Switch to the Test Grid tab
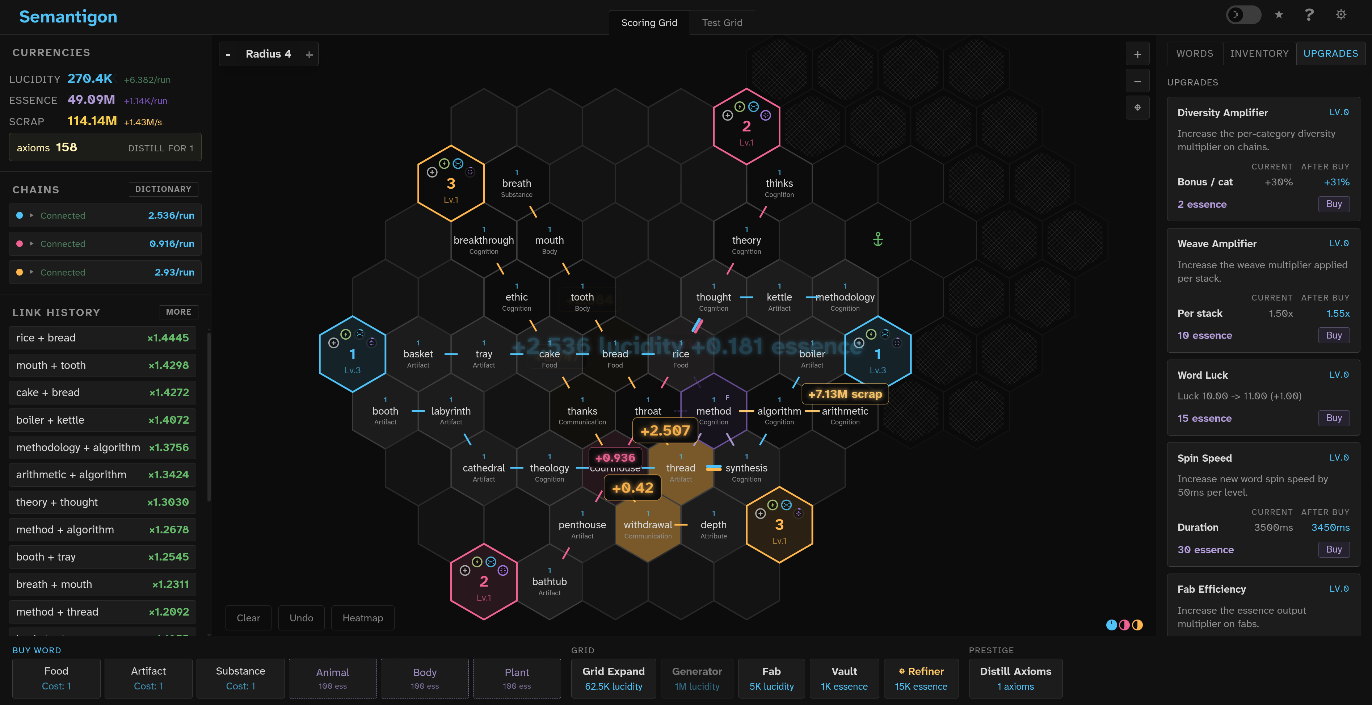The image size is (1372, 705). [x=722, y=22]
